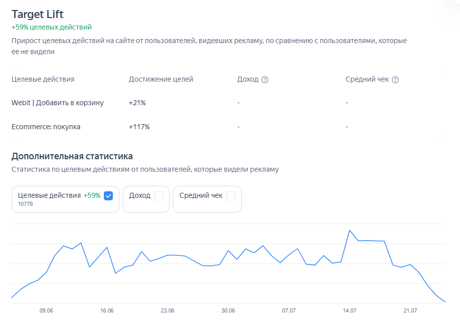Uncheck the Целевые действия checkbox

click(x=108, y=196)
